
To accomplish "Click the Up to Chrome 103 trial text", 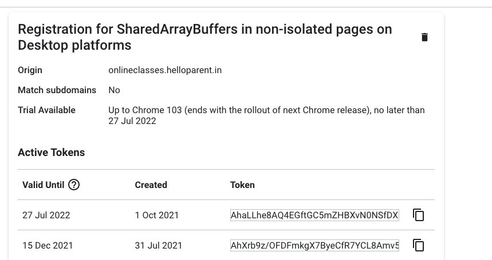I will pos(266,115).
